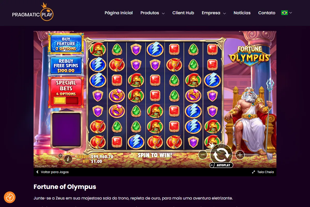
Task: Click the Buy Feature 2 Options button
Action: click(x=66, y=44)
